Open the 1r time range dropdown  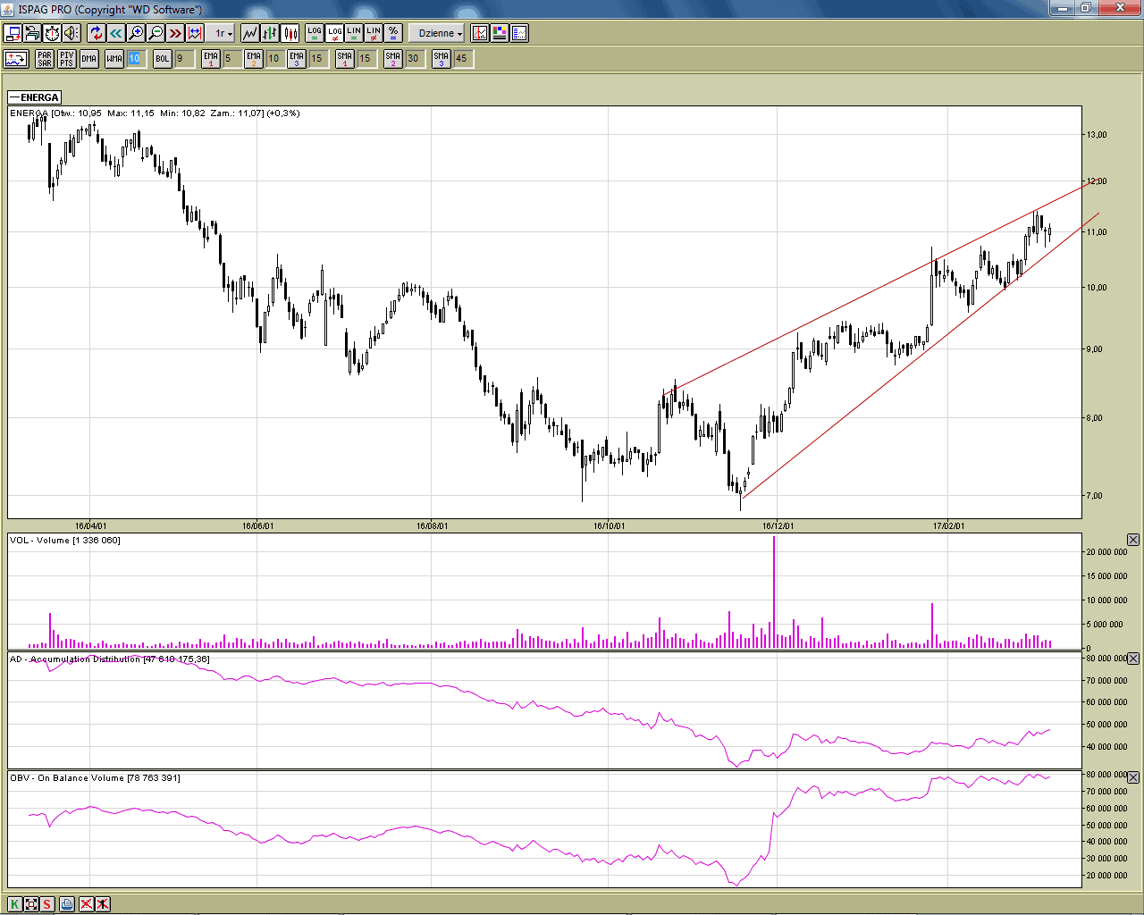click(223, 33)
